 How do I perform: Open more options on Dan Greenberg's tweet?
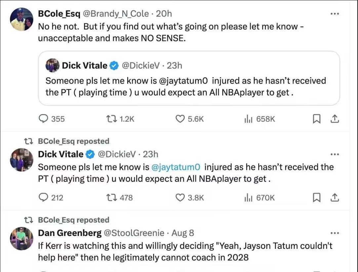335,233
